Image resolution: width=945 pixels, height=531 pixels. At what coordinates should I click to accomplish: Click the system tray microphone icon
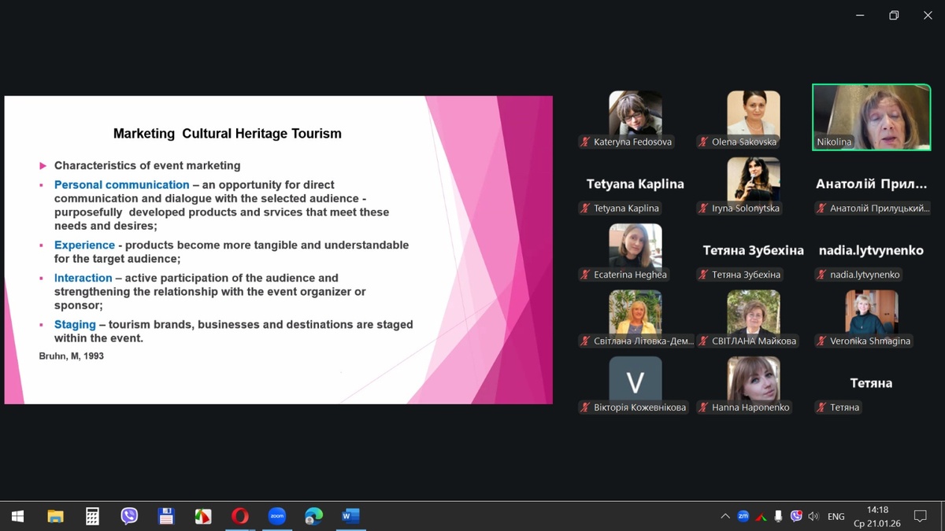pyautogui.click(x=778, y=516)
